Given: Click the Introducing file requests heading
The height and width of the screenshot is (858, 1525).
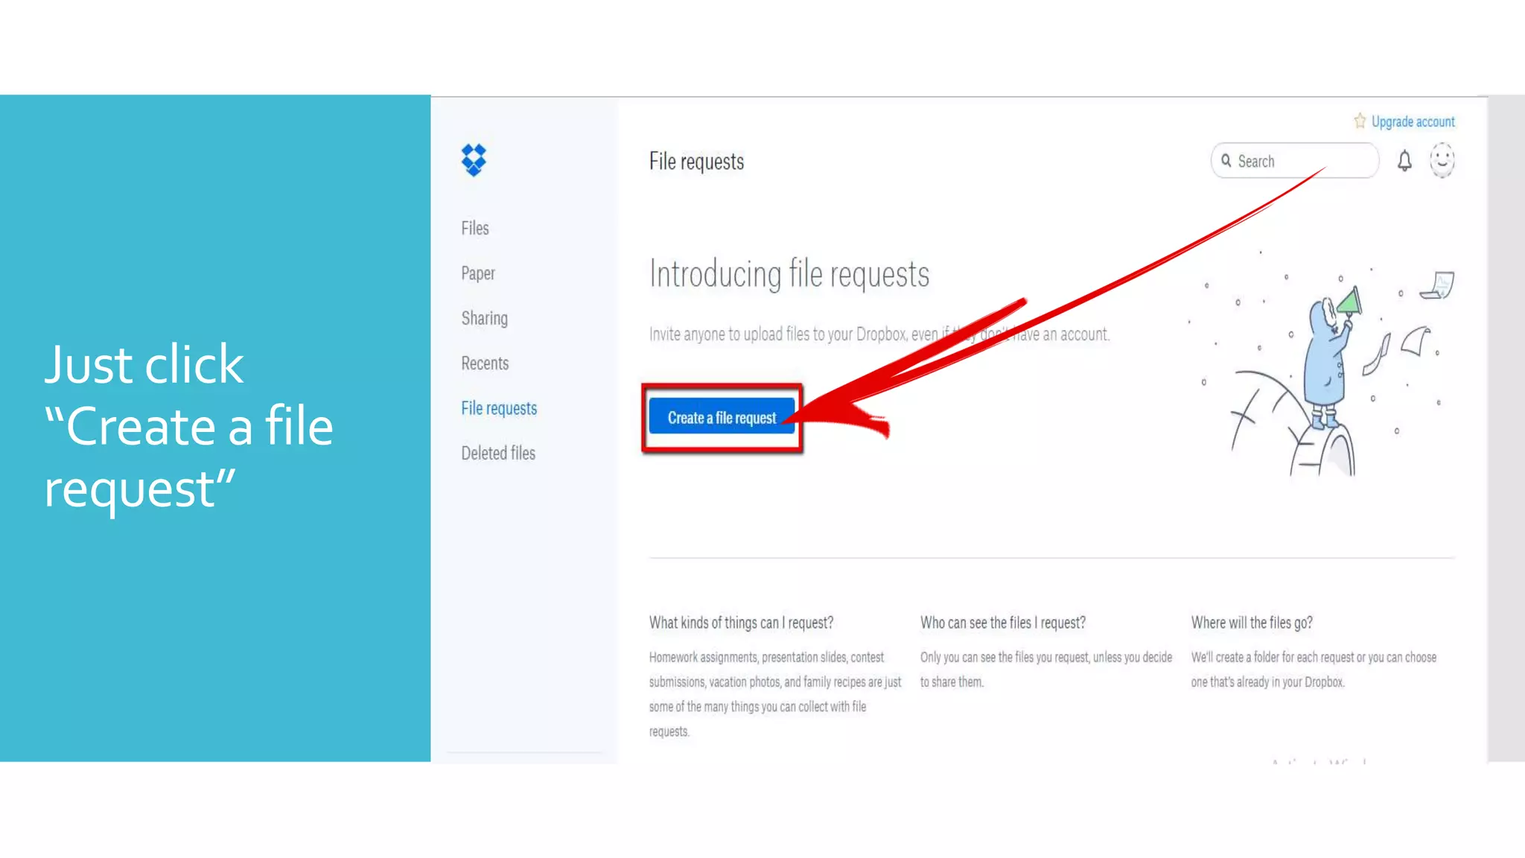Looking at the screenshot, I should pyautogui.click(x=789, y=274).
